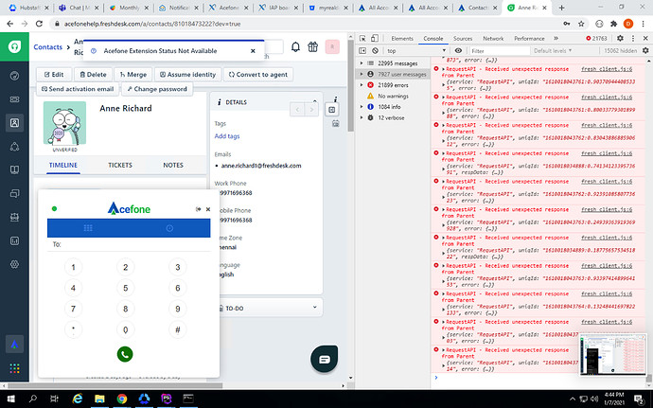Screen dimensions: 653x408
Task: Click the console Filter input field
Action: click(500, 51)
